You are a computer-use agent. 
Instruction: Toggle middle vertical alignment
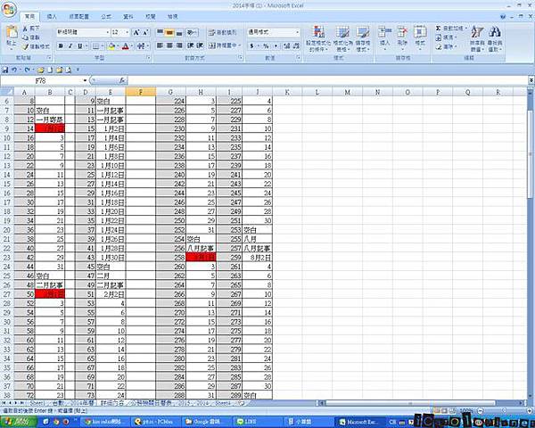point(169,32)
